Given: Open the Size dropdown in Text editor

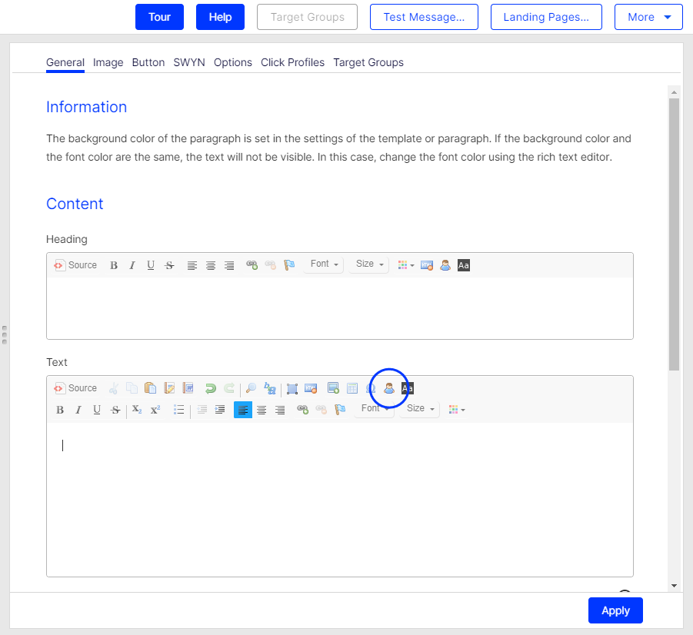Looking at the screenshot, I should coord(420,409).
